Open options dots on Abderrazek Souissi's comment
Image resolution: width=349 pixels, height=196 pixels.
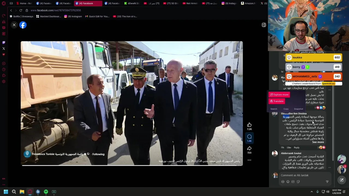tap(329, 167)
